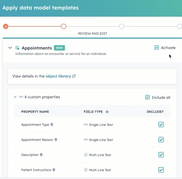Select the Review and Edit step circle
The width and height of the screenshot is (182, 179).
coord(64,26)
